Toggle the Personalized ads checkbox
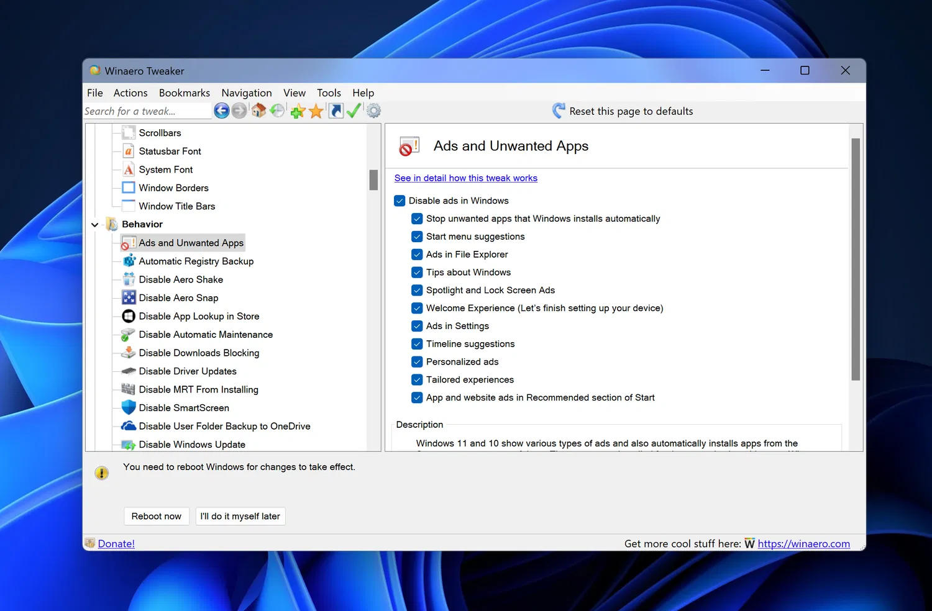932x611 pixels. [x=418, y=362]
